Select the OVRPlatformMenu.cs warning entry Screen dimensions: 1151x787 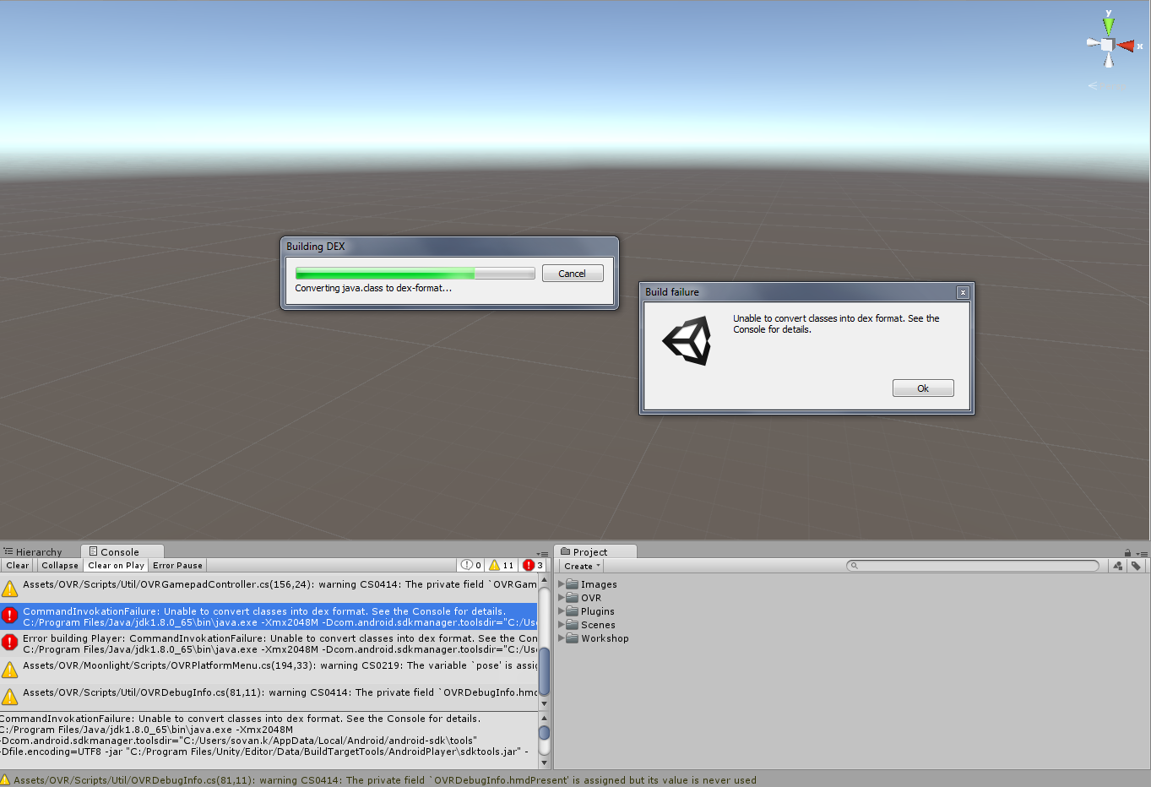(x=269, y=670)
